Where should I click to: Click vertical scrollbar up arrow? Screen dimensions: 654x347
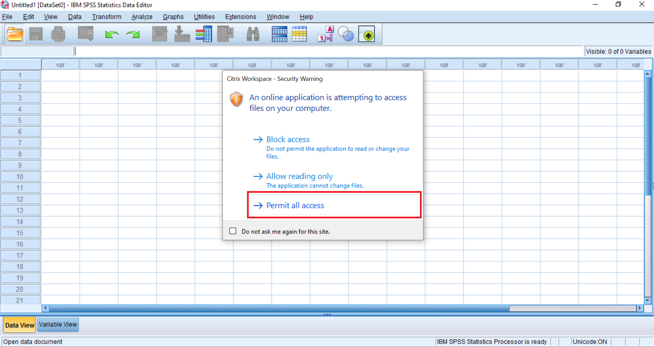tap(648, 73)
